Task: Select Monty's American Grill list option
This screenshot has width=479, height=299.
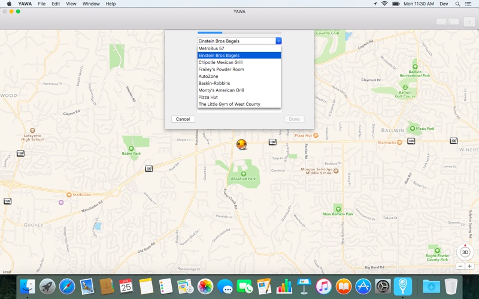Action: (x=239, y=90)
